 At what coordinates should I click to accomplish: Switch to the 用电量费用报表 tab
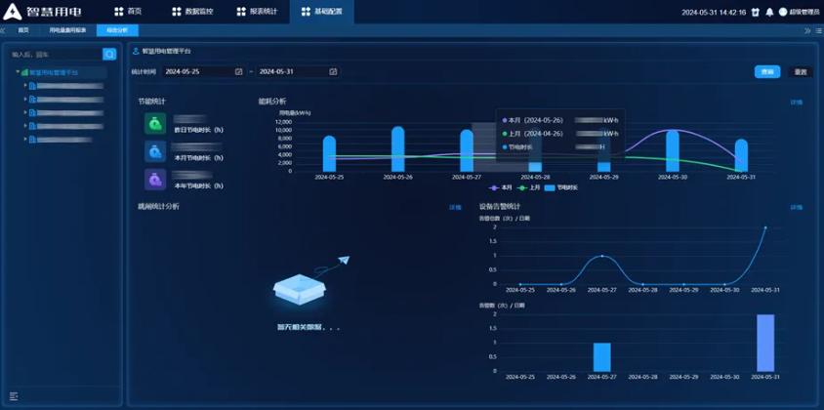click(x=67, y=30)
